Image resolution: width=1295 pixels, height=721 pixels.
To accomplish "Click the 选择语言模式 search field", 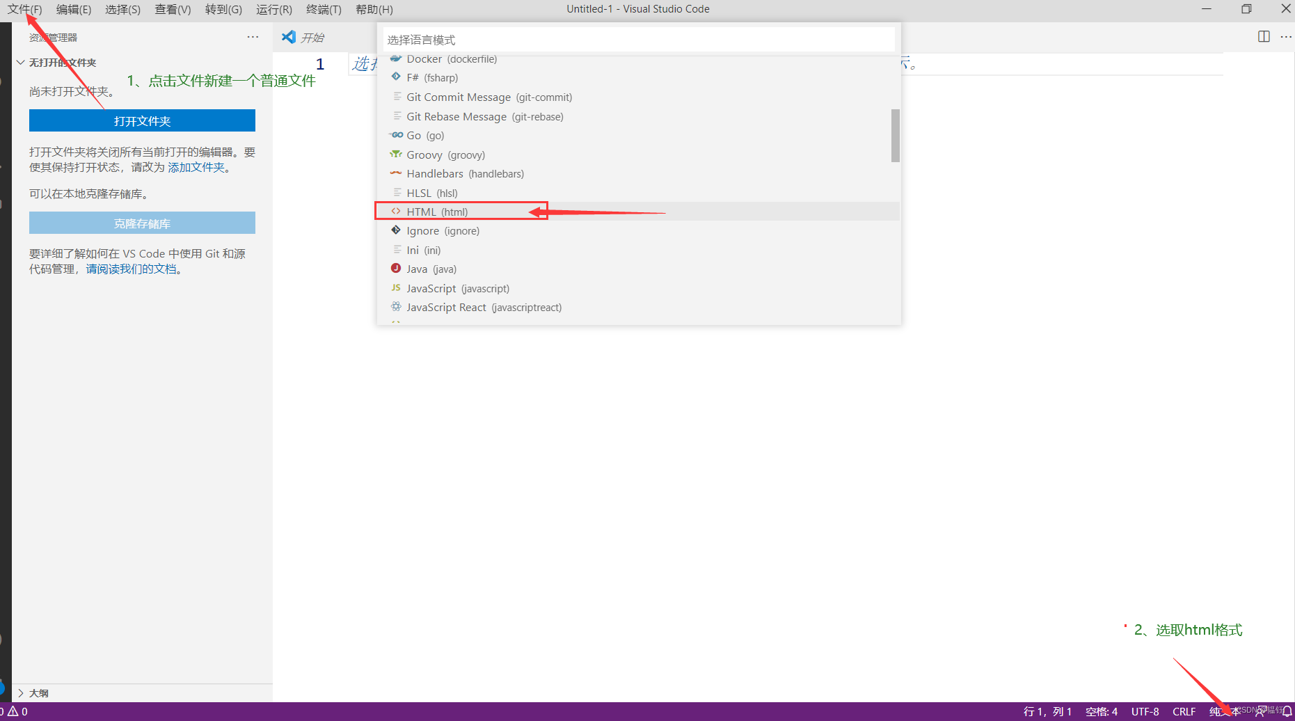I will (x=637, y=39).
